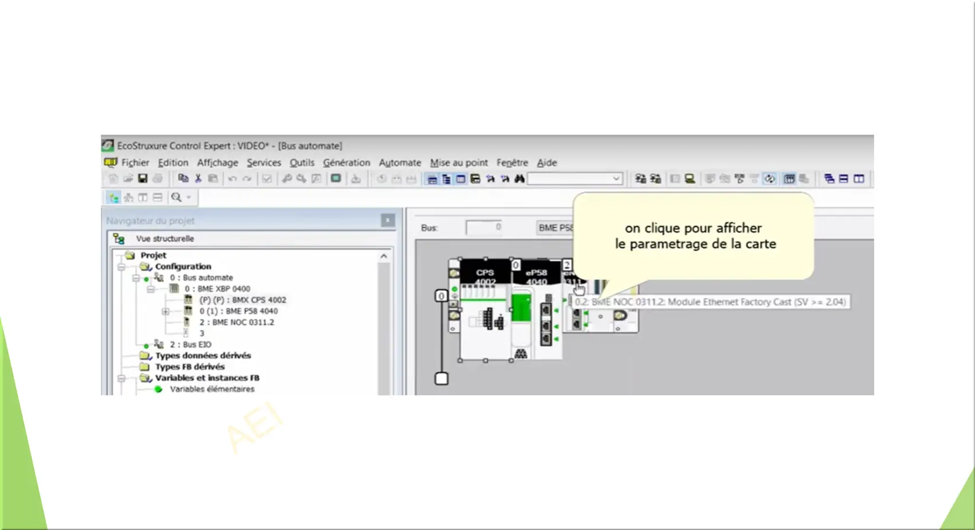
Task: Click the tile horizontally windows icon
Action: [844, 179]
